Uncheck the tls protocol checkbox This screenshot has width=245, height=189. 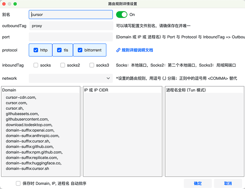point(59,50)
